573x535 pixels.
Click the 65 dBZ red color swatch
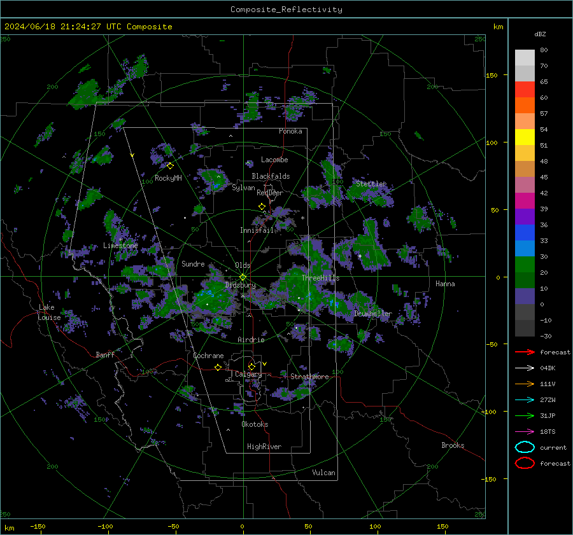(x=525, y=89)
